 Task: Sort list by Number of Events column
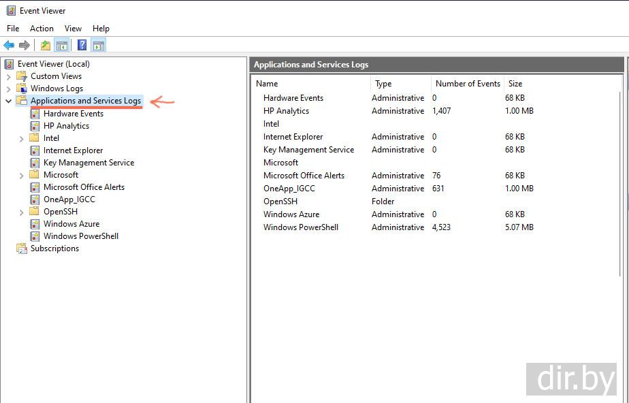[x=468, y=84]
